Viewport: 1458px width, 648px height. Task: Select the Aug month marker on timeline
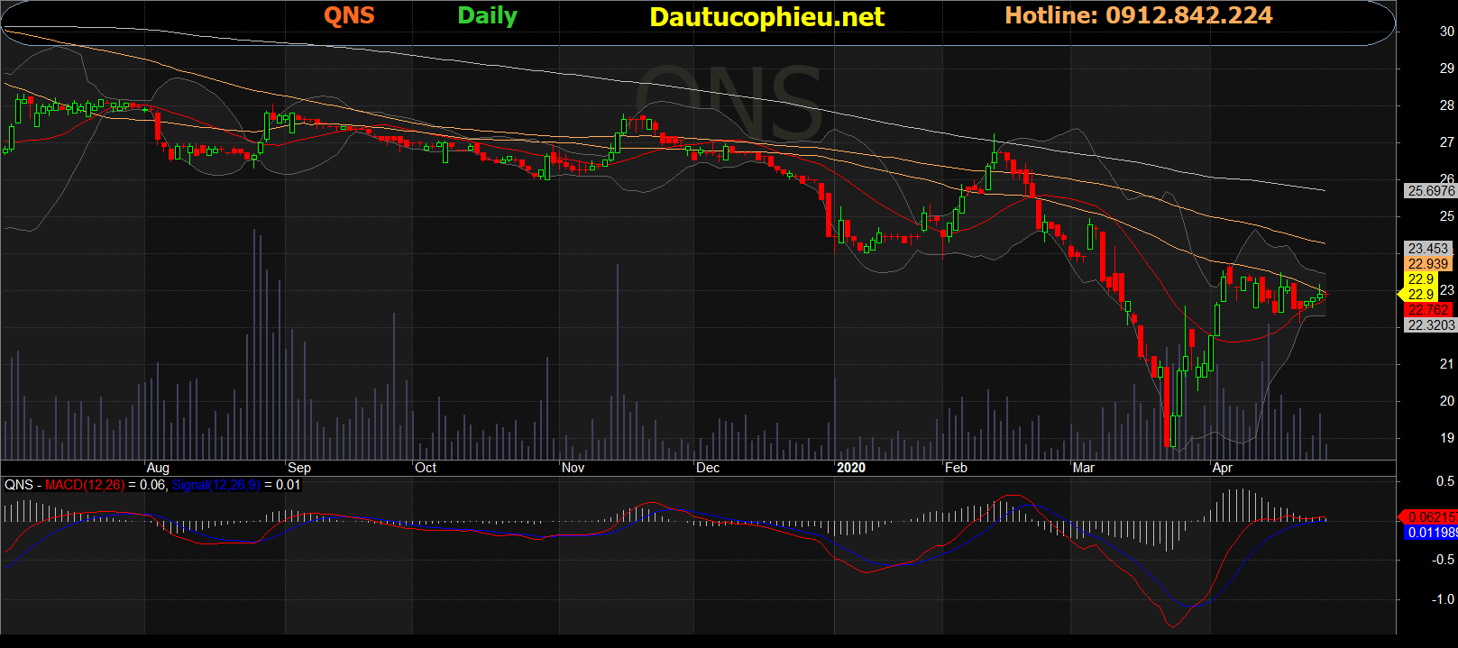158,468
